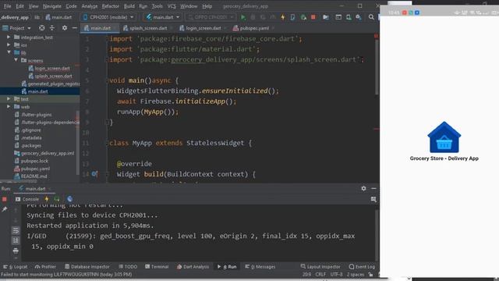The image size is (499, 281).
Task: Minimize the Run tool window with the dash icon
Action: click(373, 188)
